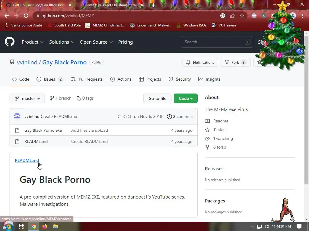Click the book icon next to Readme

coord(207,121)
